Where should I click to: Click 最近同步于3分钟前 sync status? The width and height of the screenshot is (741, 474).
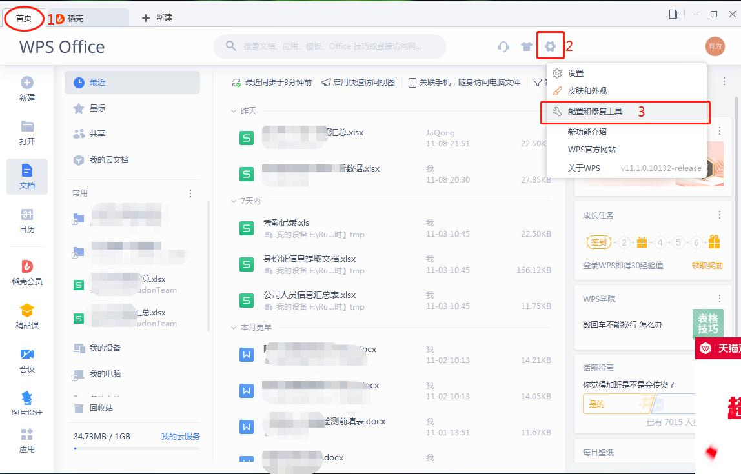coord(272,82)
